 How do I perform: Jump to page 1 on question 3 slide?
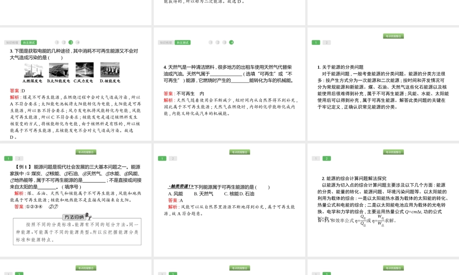pos(57,42)
